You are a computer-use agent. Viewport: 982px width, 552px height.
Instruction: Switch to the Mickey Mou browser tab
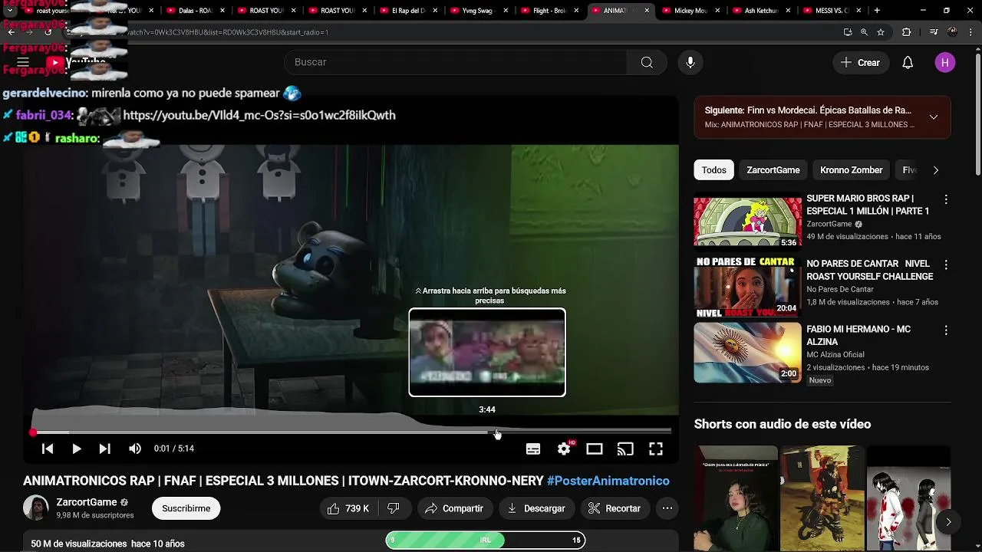690,11
